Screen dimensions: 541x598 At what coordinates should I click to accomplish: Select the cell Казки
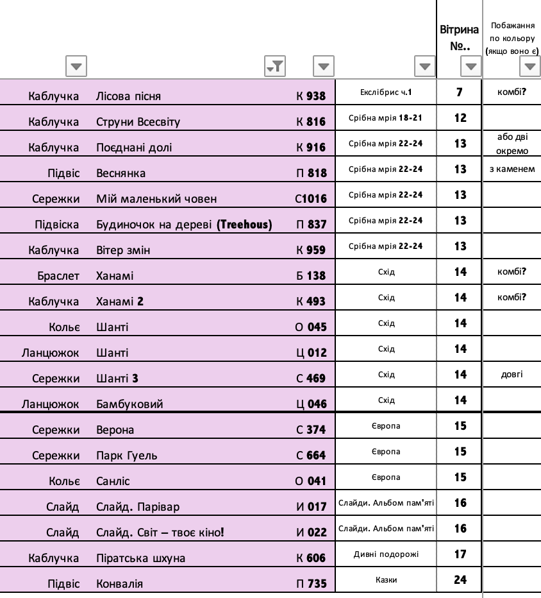[x=386, y=579]
